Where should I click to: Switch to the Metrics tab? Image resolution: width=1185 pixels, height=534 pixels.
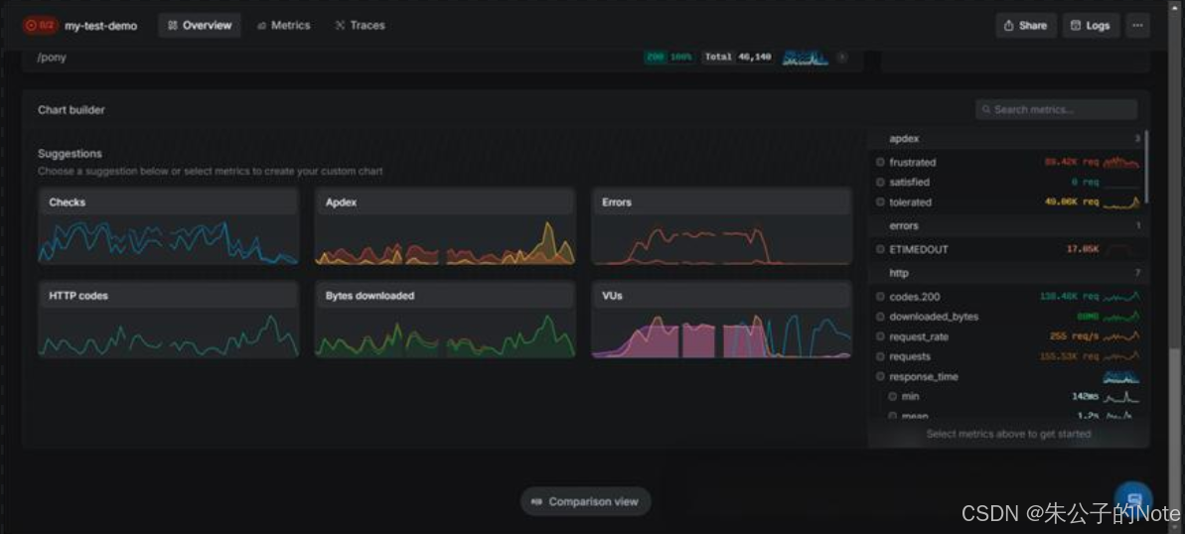click(x=283, y=26)
